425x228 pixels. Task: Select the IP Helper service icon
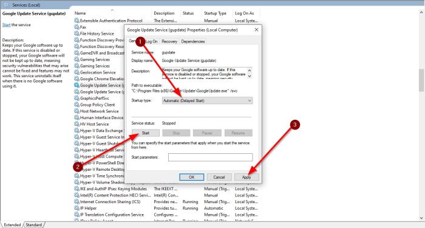(x=76, y=208)
